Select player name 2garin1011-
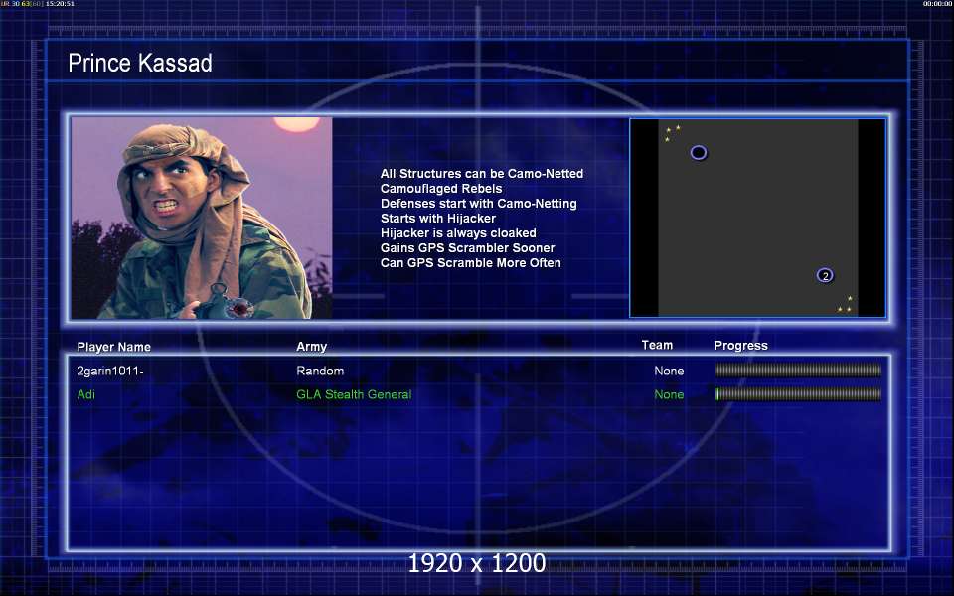The image size is (954, 596). (x=110, y=371)
